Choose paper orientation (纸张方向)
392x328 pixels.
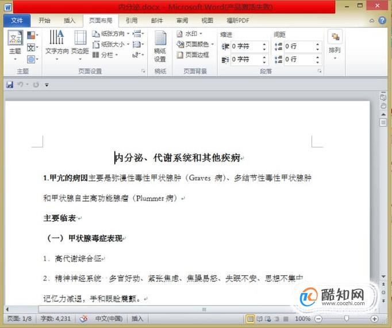111,33
